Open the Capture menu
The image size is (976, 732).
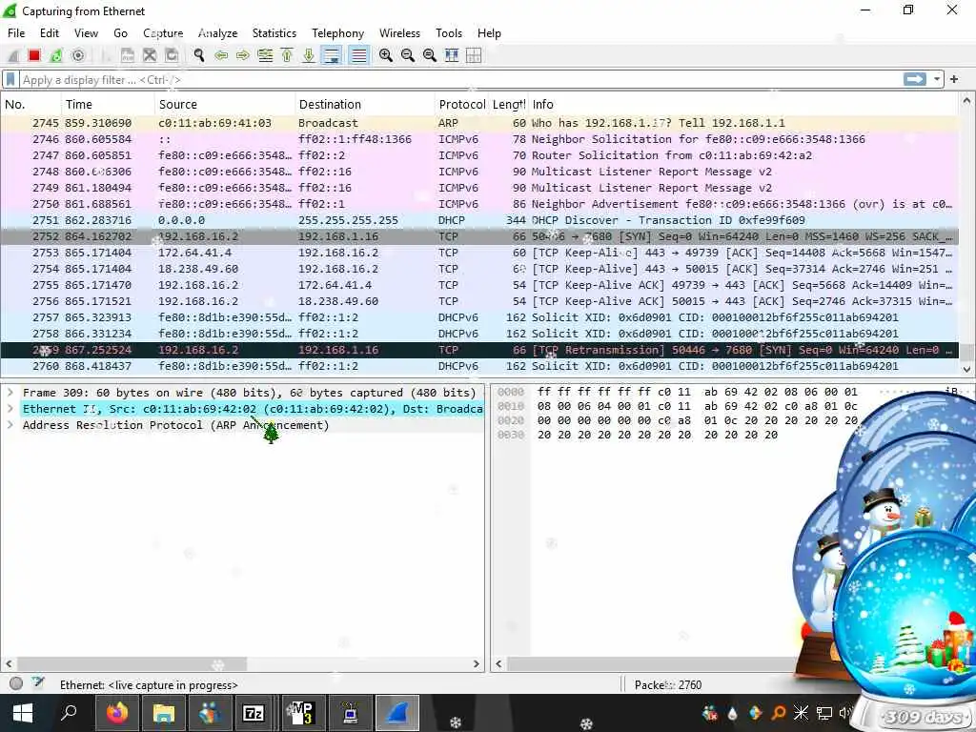pyautogui.click(x=163, y=33)
